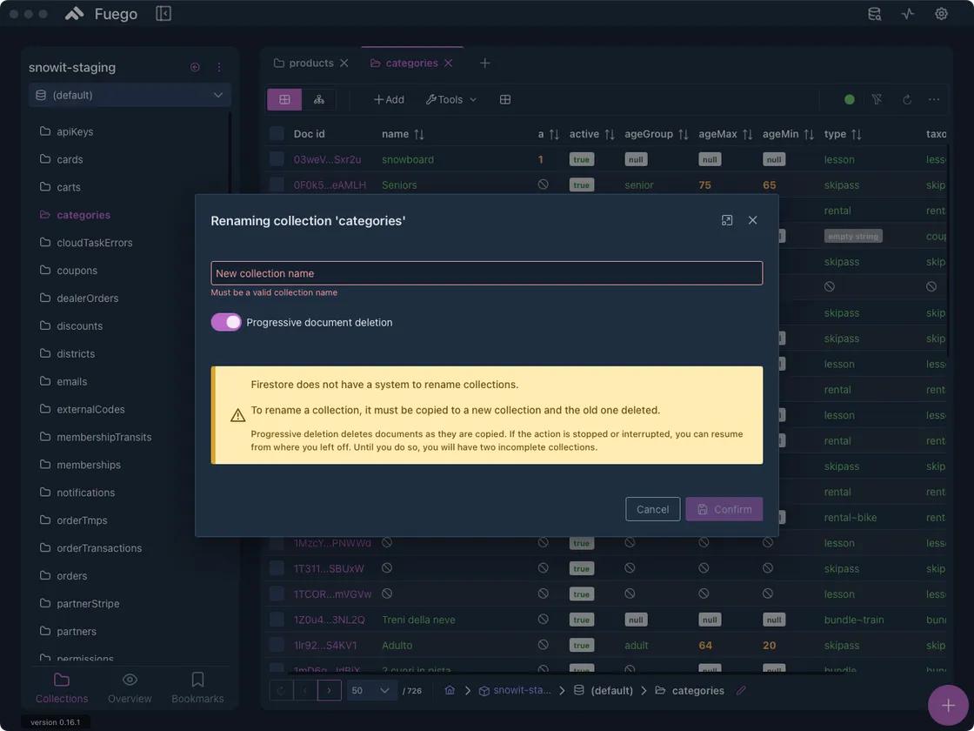Open the snowit-staging project options menu

pyautogui.click(x=218, y=67)
